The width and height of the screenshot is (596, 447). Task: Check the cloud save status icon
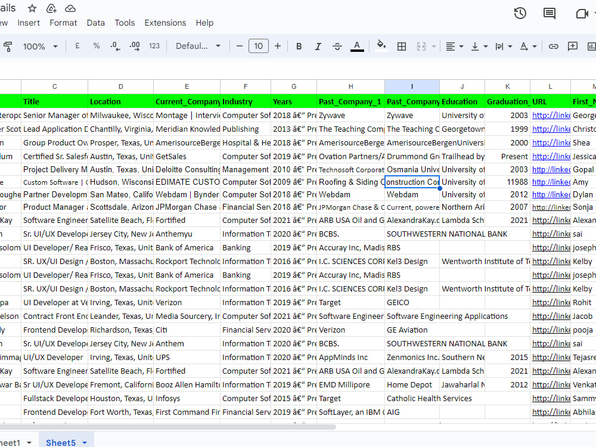(x=70, y=8)
